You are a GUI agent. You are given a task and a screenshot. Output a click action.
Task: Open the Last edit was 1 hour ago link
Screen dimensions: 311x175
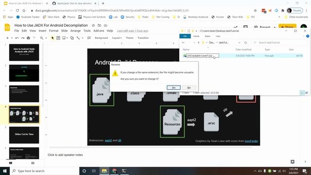click(x=133, y=31)
